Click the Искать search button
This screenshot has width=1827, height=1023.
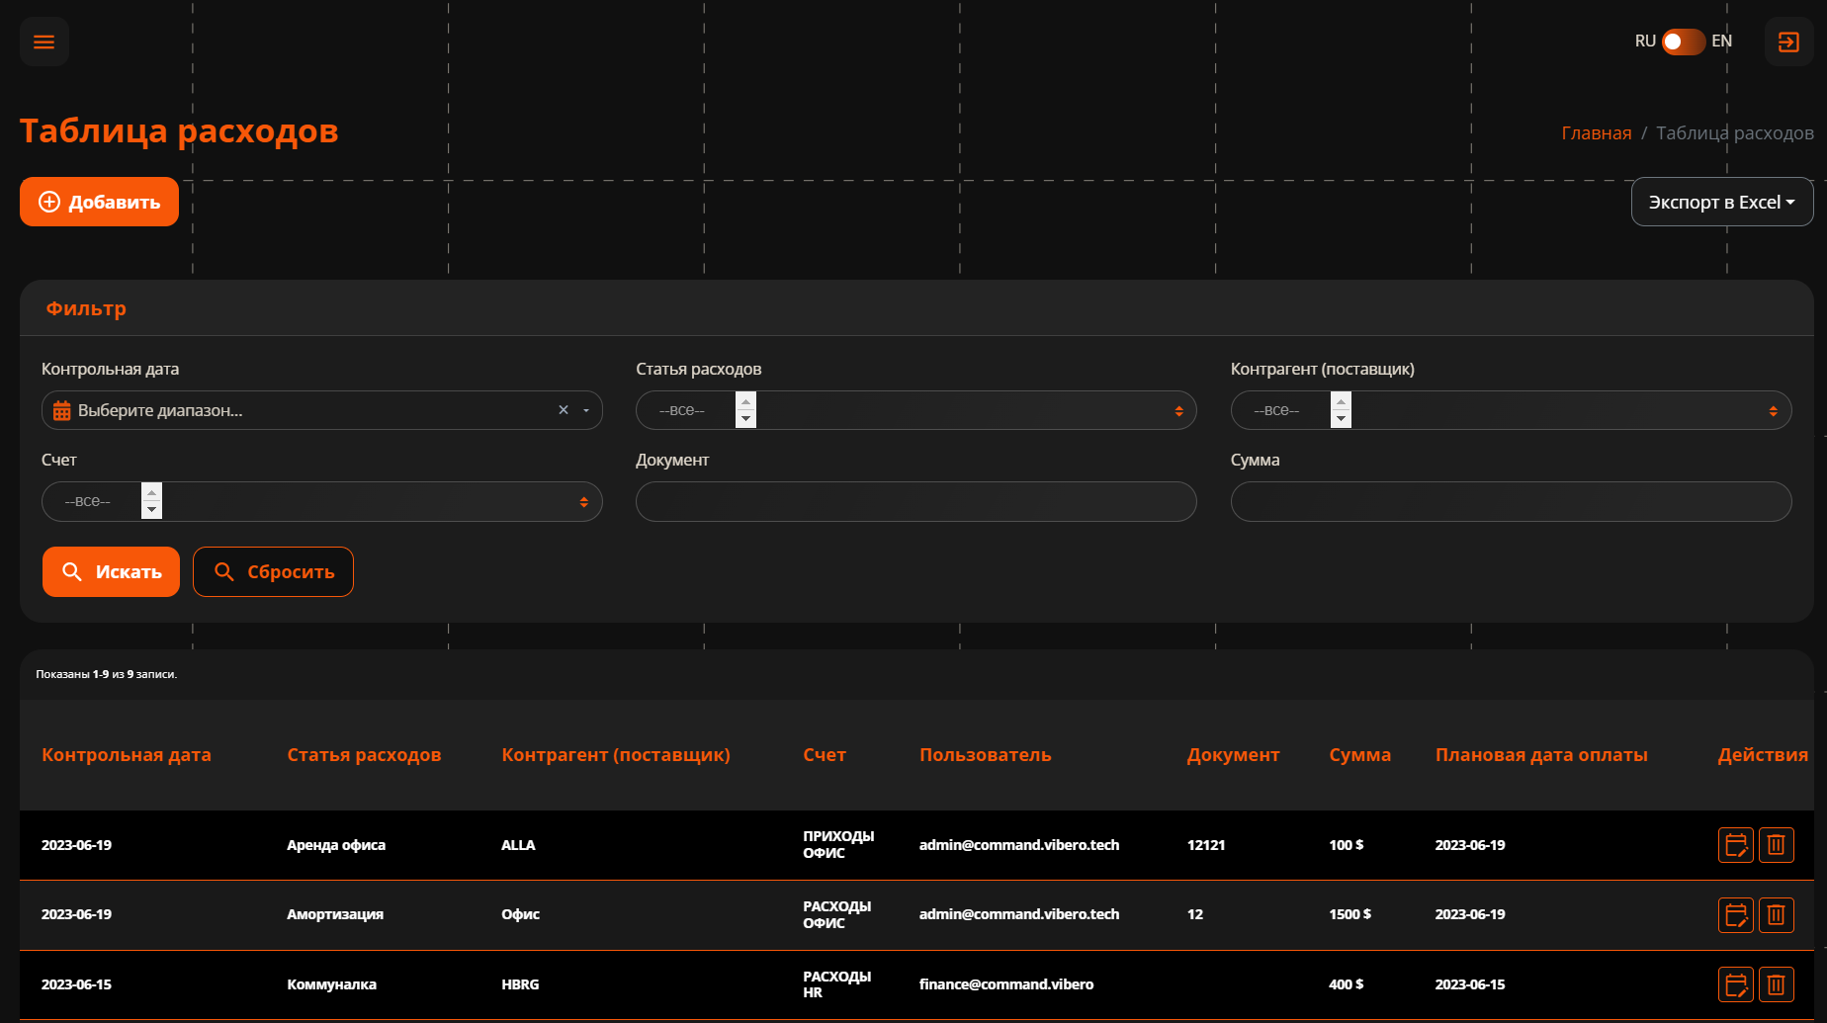[x=111, y=571]
